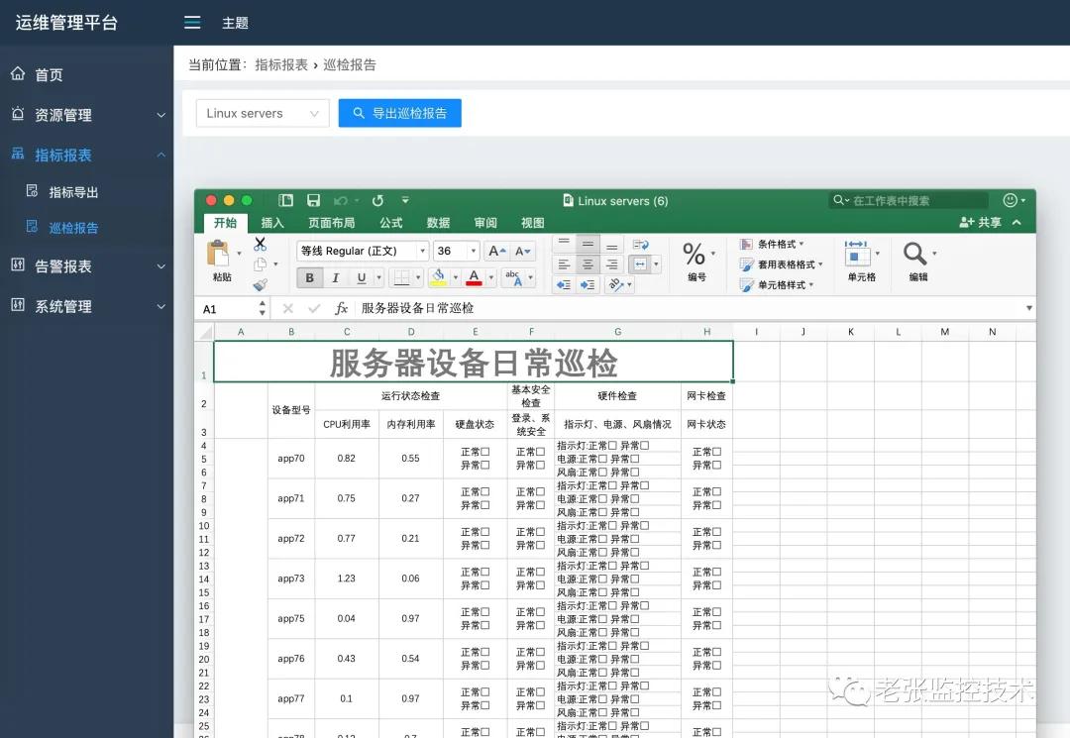Click the Undo icon in the title bar

point(341,200)
